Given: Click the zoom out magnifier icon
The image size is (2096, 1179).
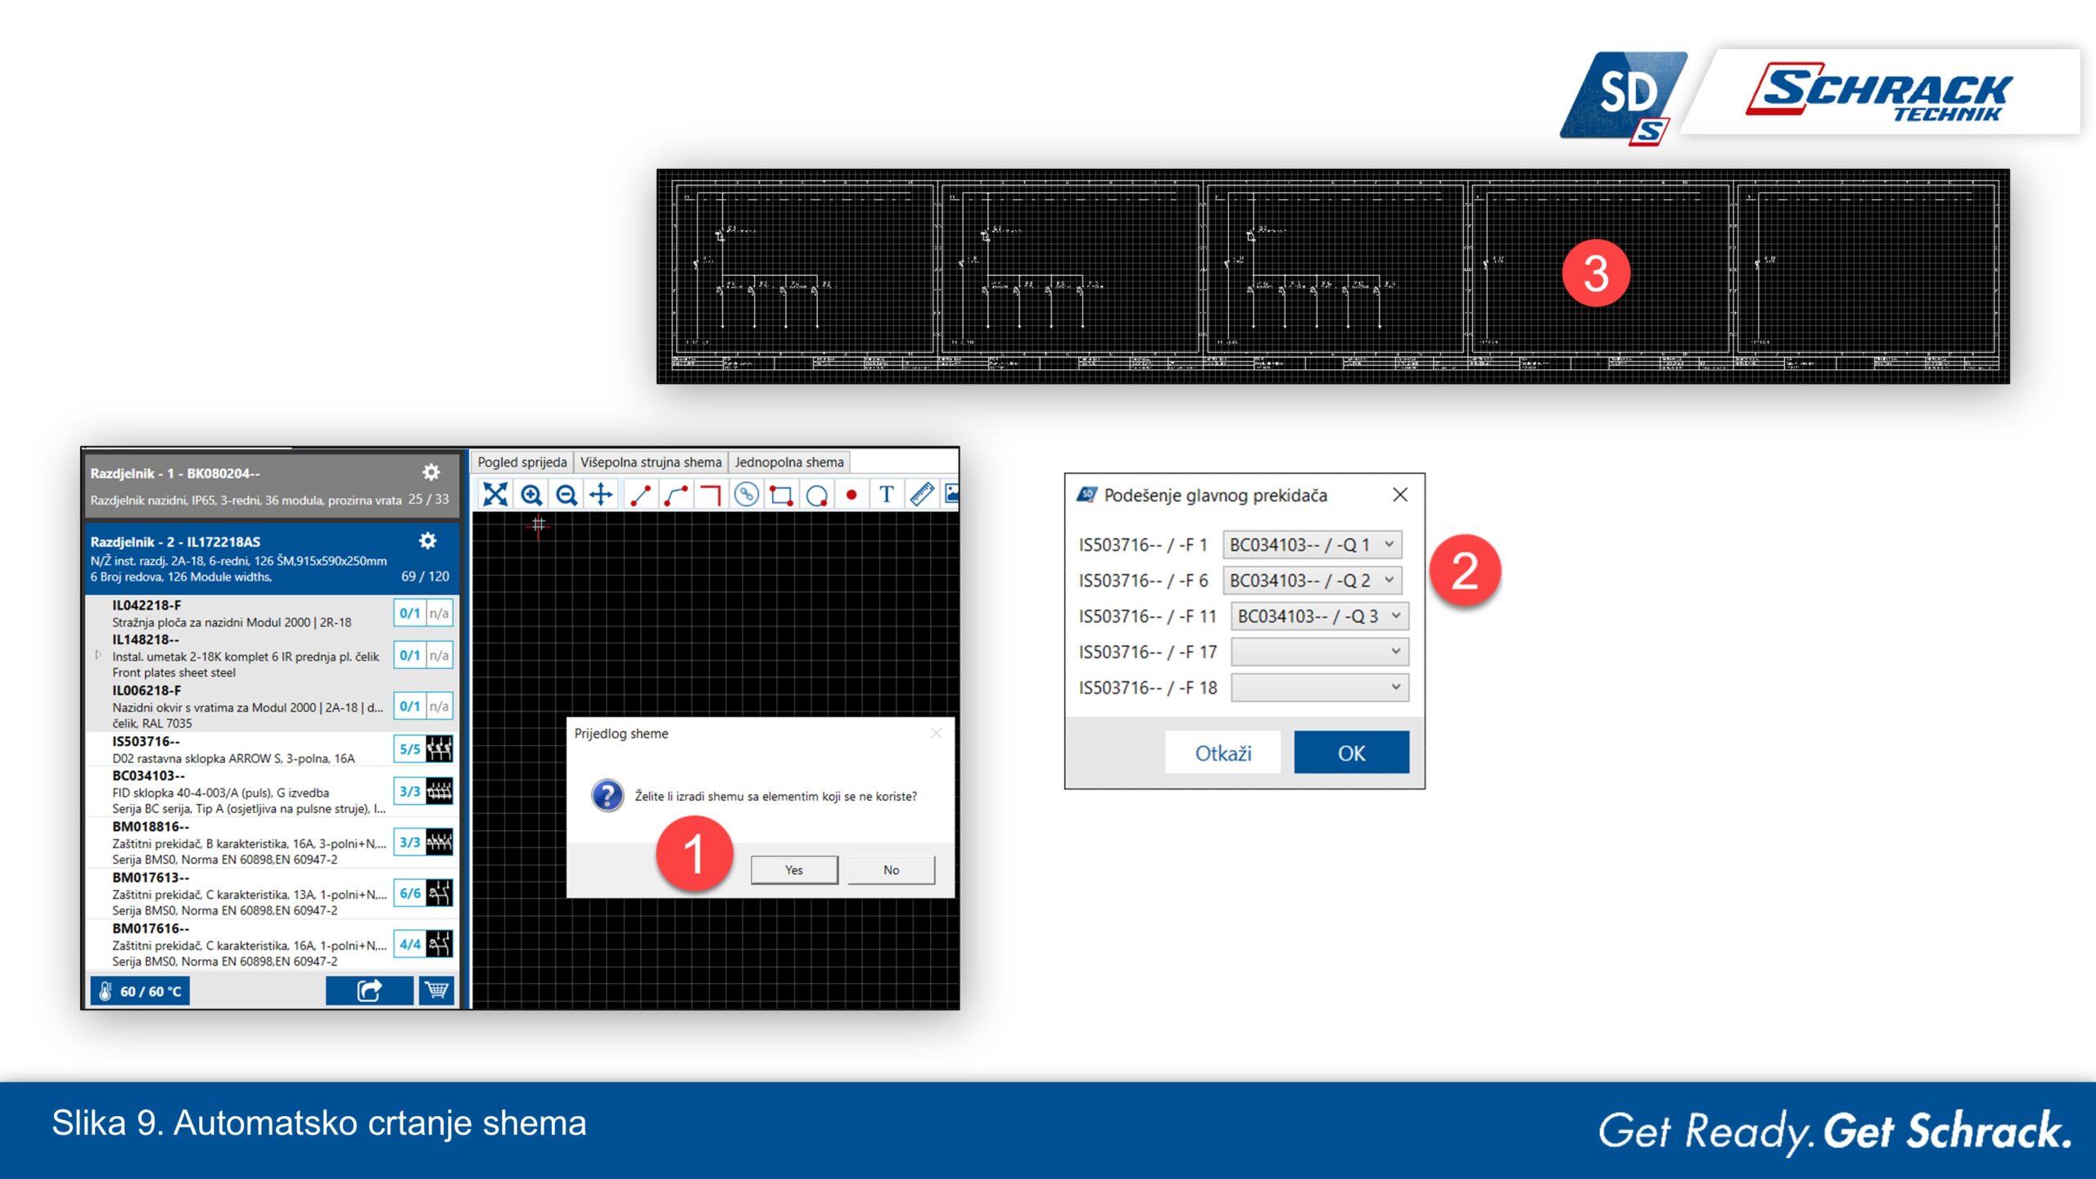Looking at the screenshot, I should (567, 495).
